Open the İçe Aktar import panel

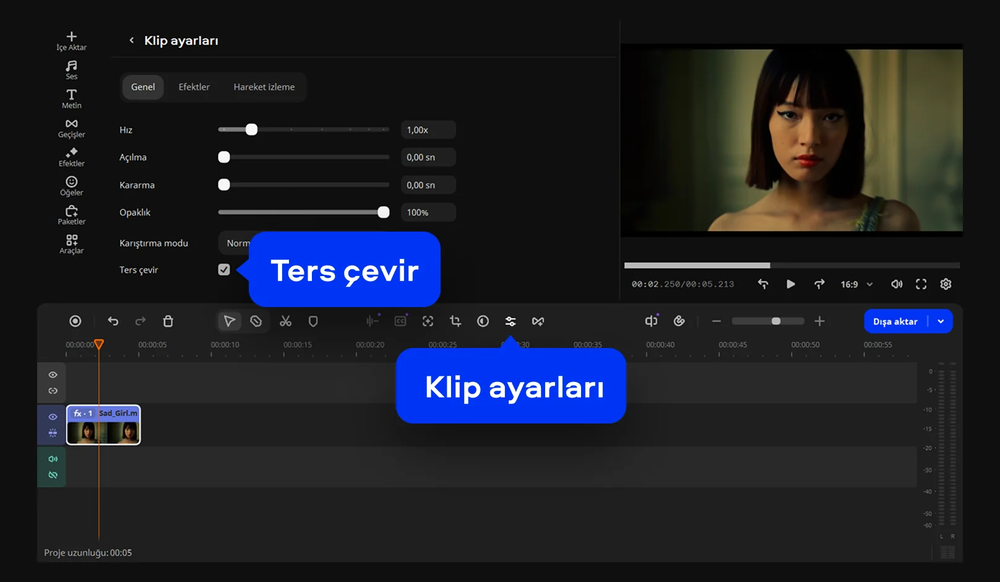point(71,41)
